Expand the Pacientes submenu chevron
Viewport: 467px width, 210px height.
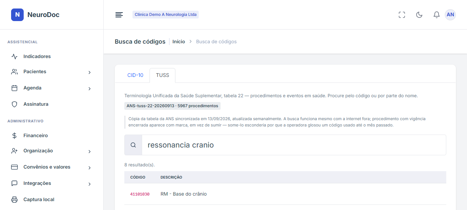[90, 72]
